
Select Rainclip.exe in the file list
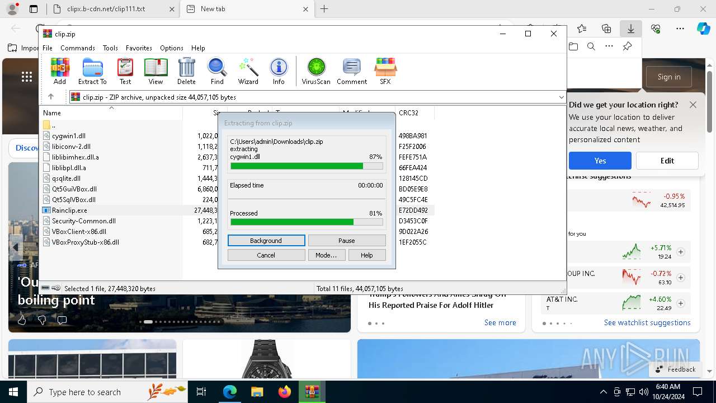(x=69, y=210)
